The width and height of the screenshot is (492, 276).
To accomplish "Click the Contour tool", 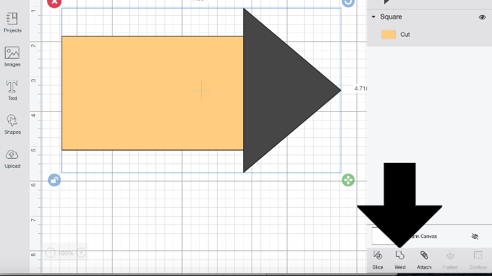I will click(478, 260).
